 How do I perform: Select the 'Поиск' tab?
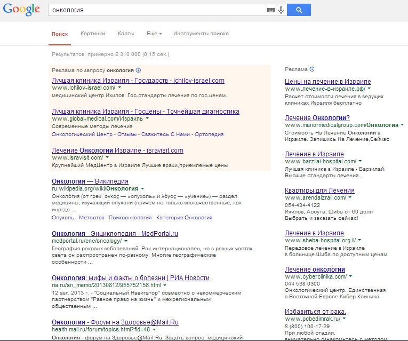click(x=60, y=34)
